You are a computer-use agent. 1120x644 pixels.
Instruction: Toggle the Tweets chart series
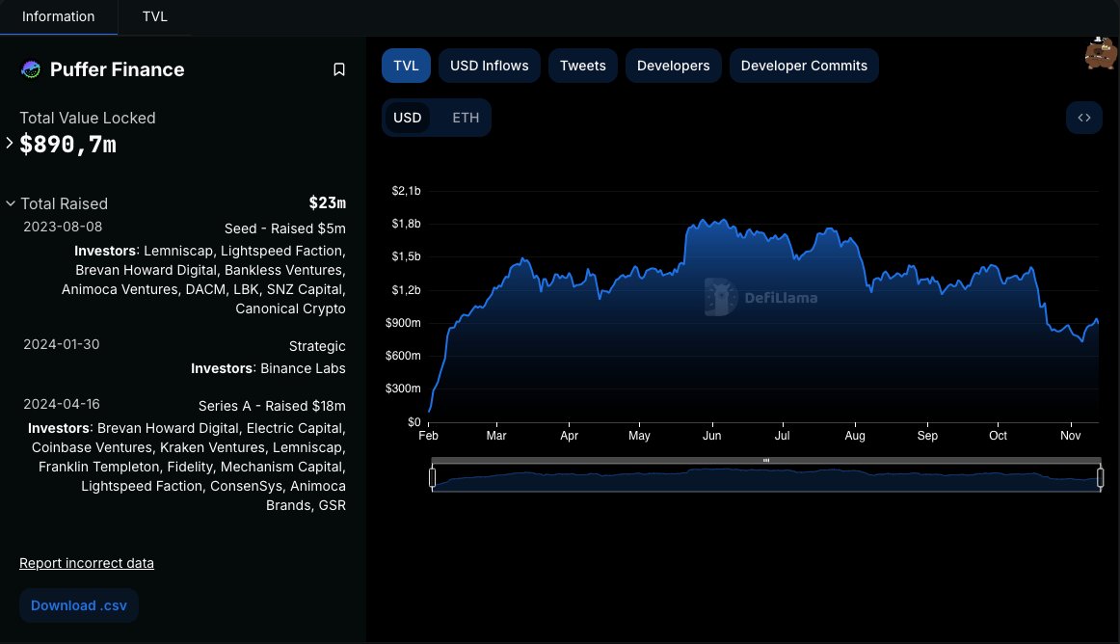coord(583,66)
